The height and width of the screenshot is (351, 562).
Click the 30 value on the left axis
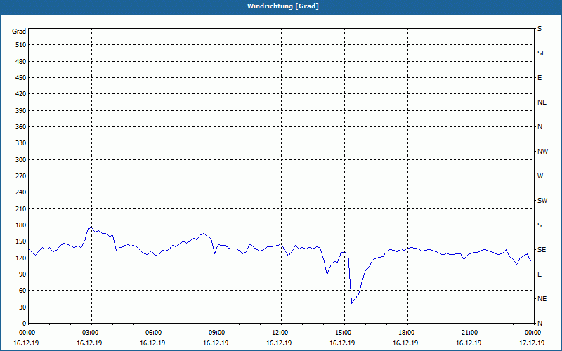(22, 307)
